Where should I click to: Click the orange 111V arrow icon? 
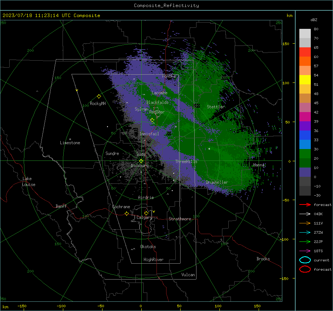(305, 223)
